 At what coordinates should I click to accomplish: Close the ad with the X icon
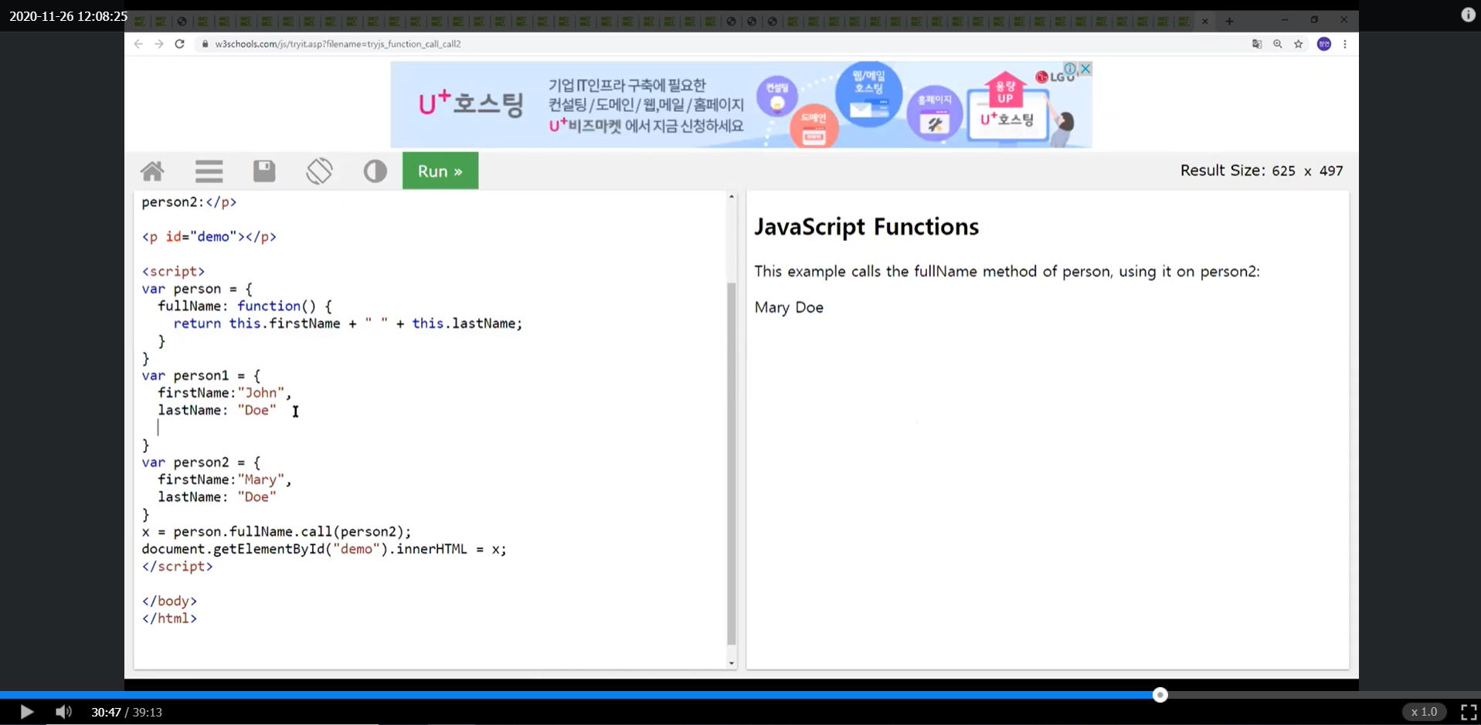pyautogui.click(x=1085, y=69)
